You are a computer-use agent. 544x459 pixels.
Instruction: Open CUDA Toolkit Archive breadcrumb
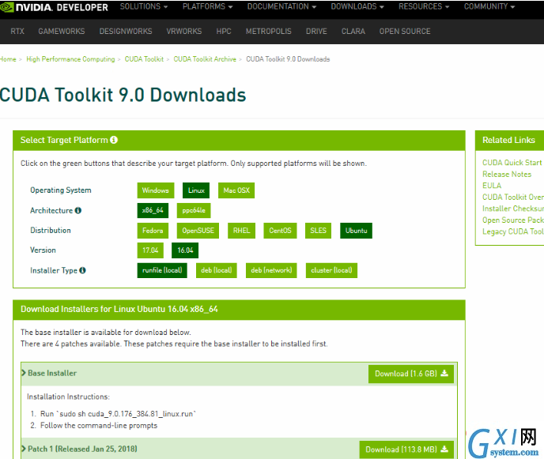click(x=205, y=59)
